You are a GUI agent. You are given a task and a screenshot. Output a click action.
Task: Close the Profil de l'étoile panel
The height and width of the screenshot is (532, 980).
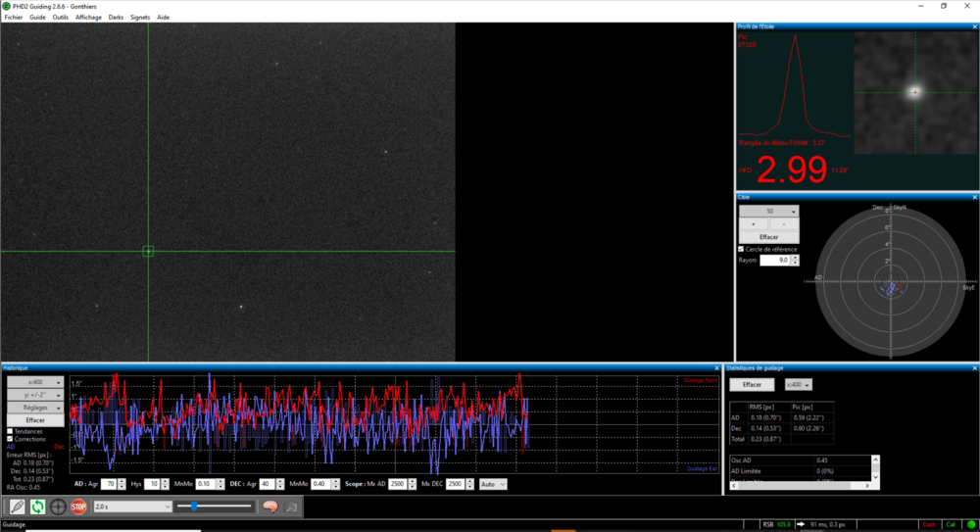(974, 26)
